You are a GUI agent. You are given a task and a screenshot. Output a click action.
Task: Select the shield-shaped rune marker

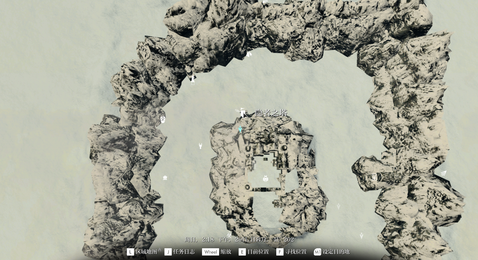[163, 120]
